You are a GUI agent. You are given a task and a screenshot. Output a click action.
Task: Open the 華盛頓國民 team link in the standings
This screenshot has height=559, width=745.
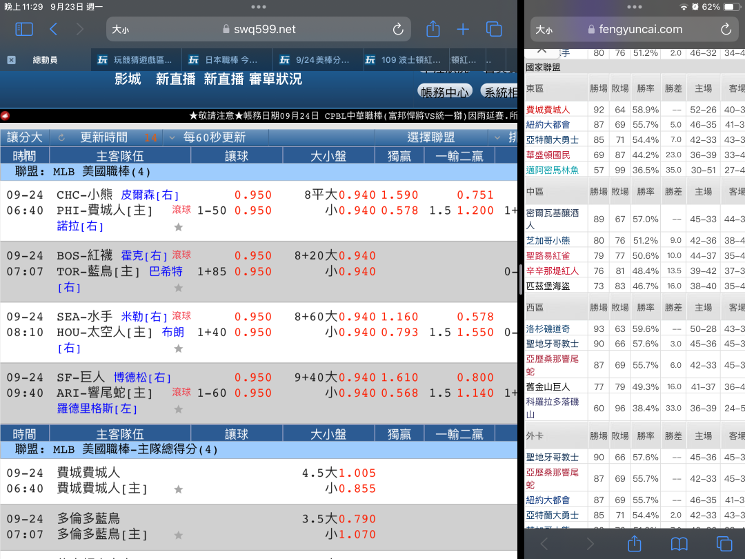548,155
